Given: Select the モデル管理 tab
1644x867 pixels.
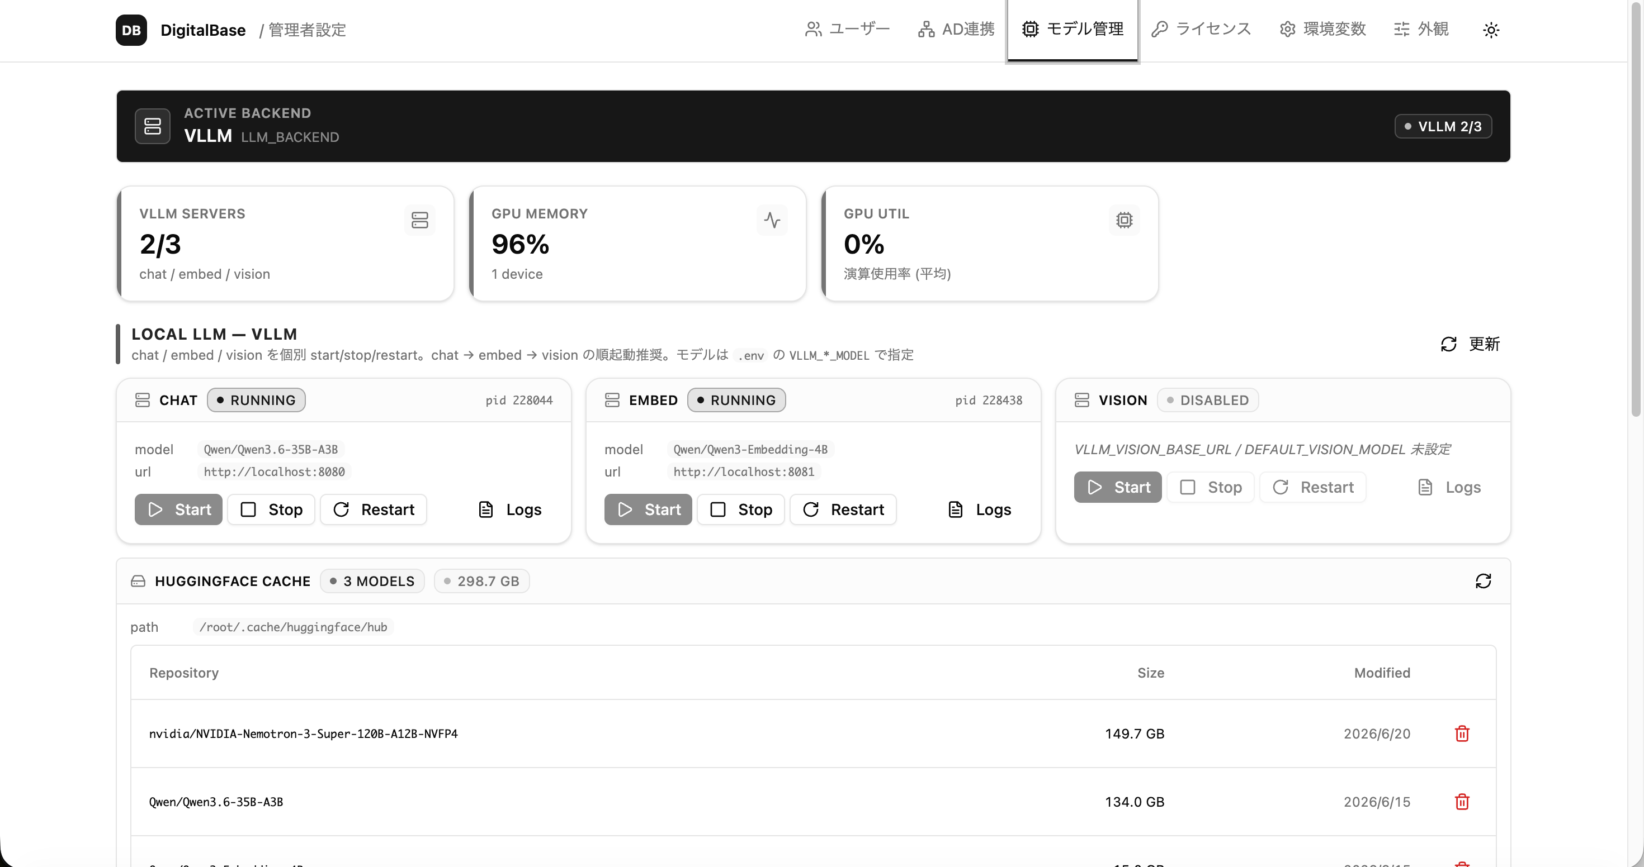Looking at the screenshot, I should pyautogui.click(x=1073, y=29).
